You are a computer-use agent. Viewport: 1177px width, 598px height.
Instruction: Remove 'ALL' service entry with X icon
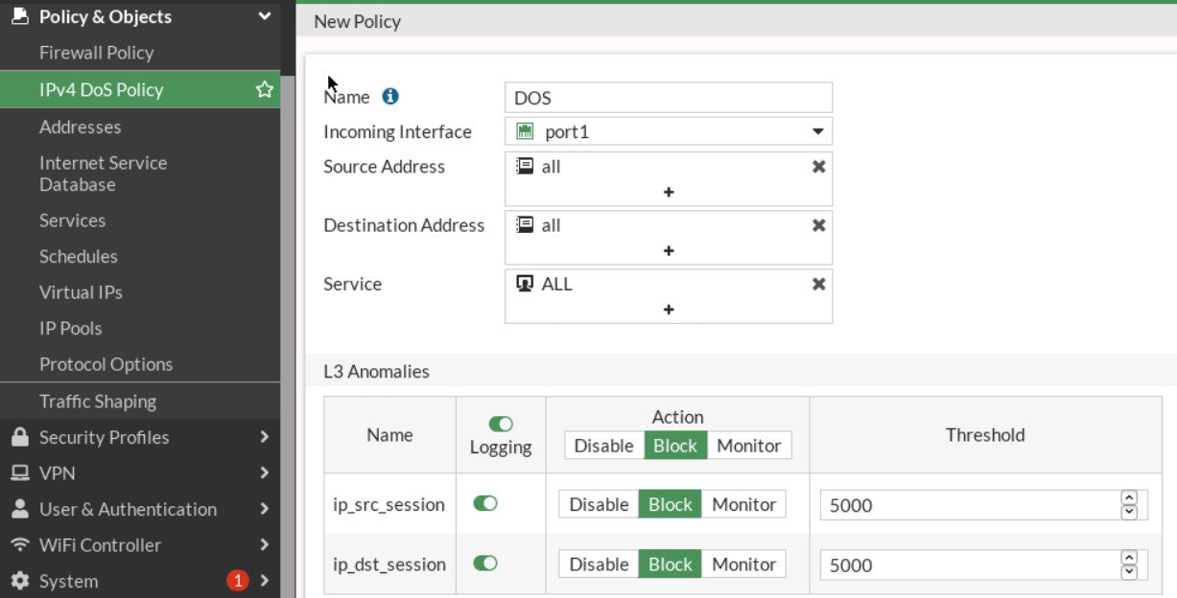pyautogui.click(x=818, y=285)
